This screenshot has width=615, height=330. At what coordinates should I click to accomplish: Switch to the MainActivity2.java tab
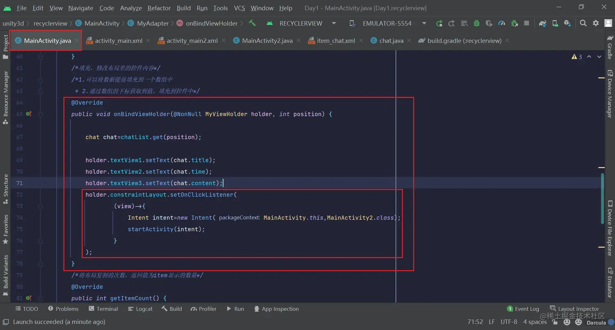[x=267, y=41]
